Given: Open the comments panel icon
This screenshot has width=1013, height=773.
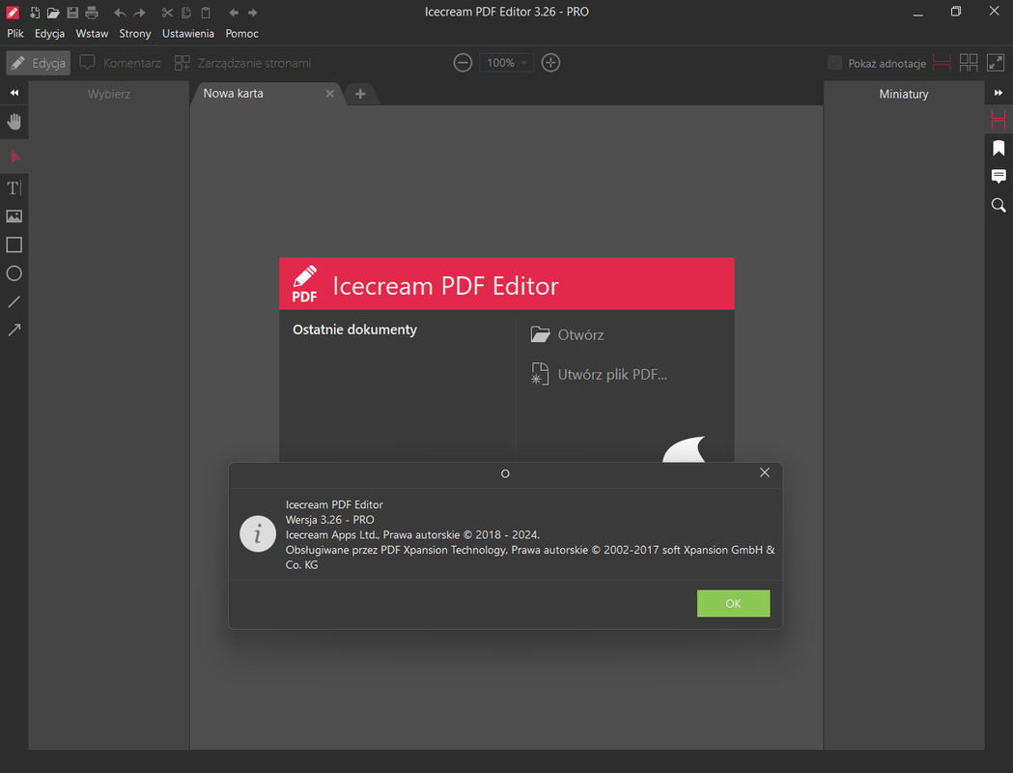Looking at the screenshot, I should 999,177.
